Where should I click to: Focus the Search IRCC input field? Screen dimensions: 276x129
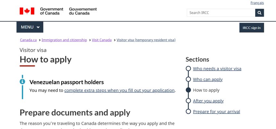[x=221, y=13]
